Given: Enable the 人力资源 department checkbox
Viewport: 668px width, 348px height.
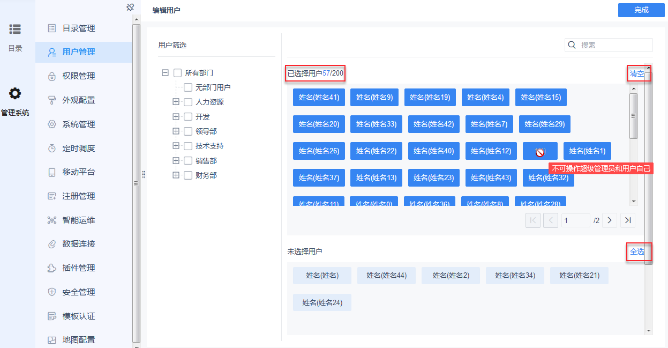Looking at the screenshot, I should pos(188,101).
